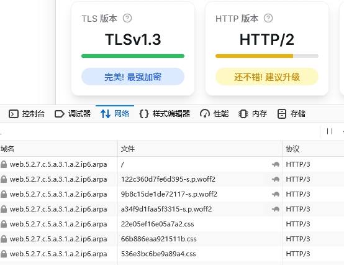Pause network recording with pause icon
The width and height of the screenshot is (344, 265).
(x=330, y=131)
